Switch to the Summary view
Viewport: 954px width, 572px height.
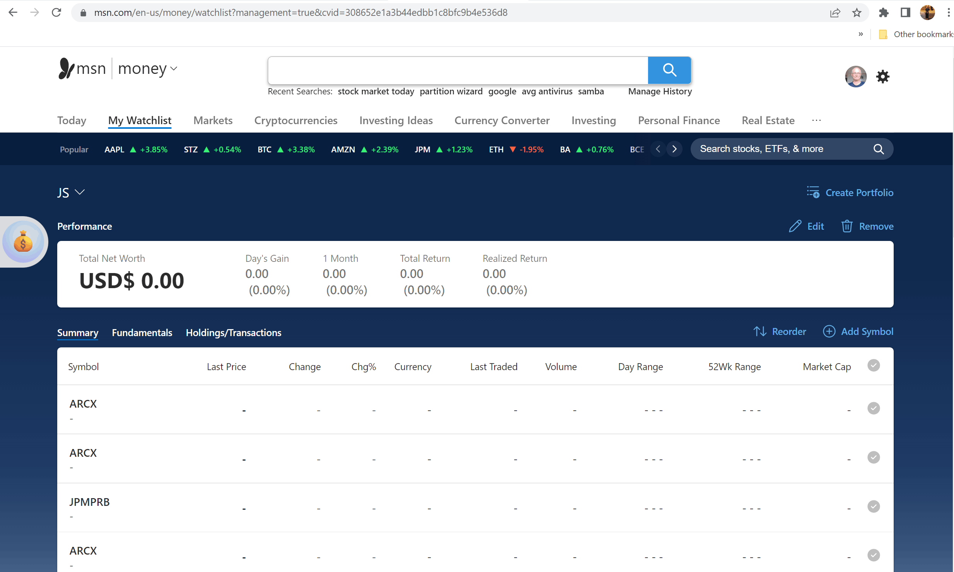click(x=78, y=333)
